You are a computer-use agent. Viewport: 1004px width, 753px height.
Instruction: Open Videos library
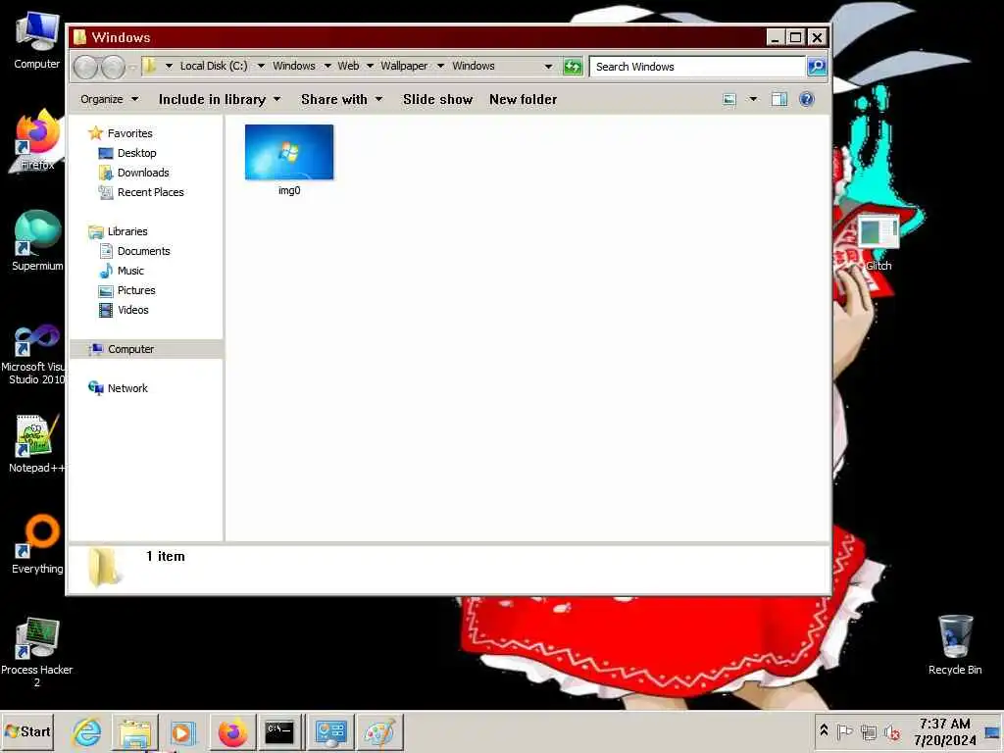tap(132, 310)
